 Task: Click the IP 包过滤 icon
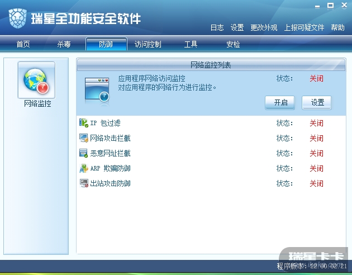tap(84, 123)
